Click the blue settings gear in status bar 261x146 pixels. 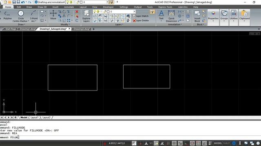pyautogui.click(x=234, y=143)
